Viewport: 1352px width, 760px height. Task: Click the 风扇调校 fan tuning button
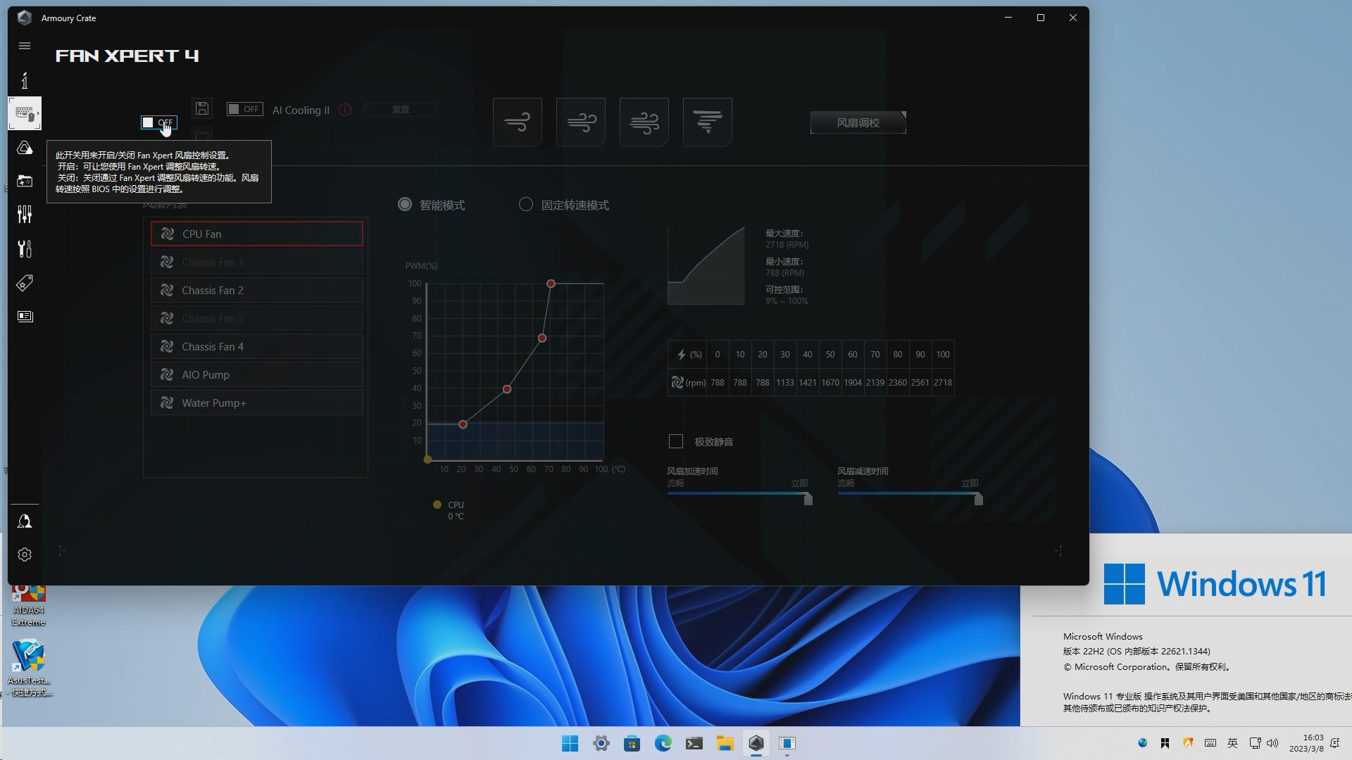[858, 123]
